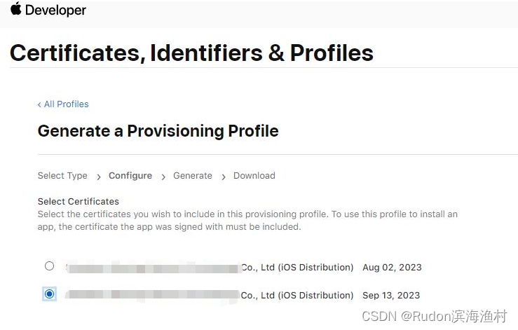Jump to the Generate step
This screenshot has width=518, height=330.
(x=193, y=176)
